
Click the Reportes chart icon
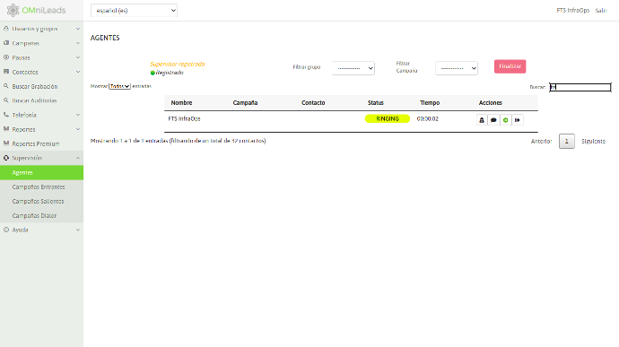tap(6, 129)
